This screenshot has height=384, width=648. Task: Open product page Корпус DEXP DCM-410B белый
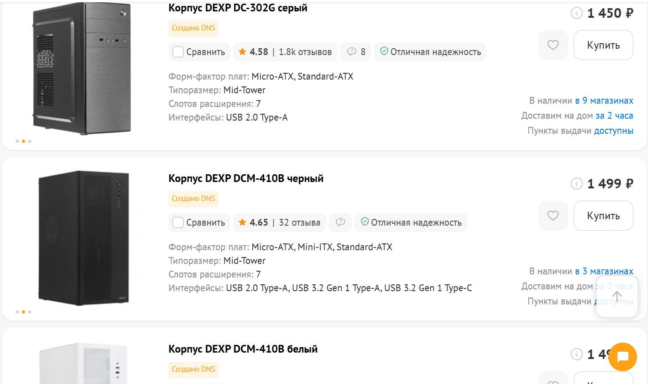click(x=243, y=349)
